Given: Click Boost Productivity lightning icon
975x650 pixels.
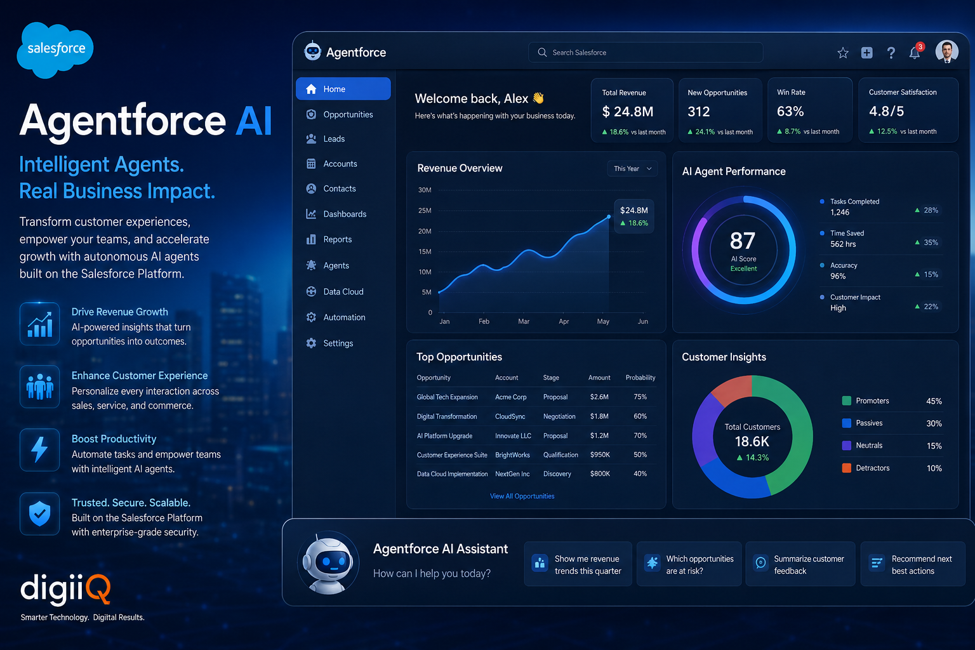Looking at the screenshot, I should click(x=39, y=449).
